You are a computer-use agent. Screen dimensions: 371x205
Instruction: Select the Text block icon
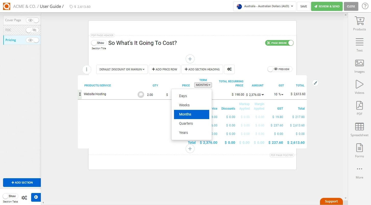point(359,44)
